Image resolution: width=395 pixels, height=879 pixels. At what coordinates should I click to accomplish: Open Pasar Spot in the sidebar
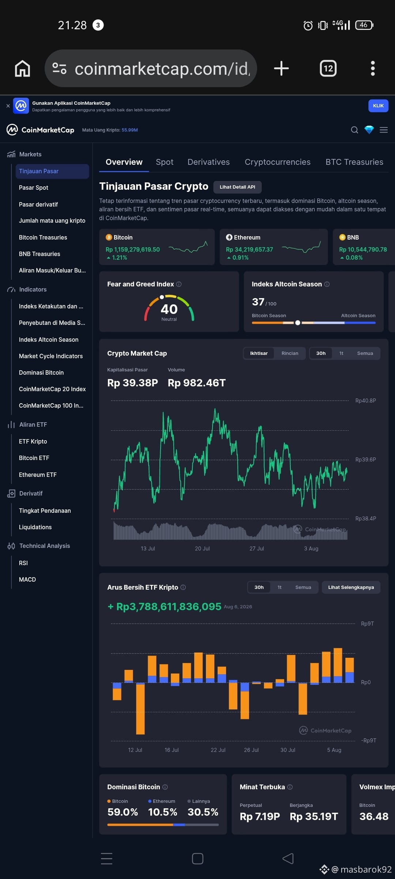pos(34,188)
